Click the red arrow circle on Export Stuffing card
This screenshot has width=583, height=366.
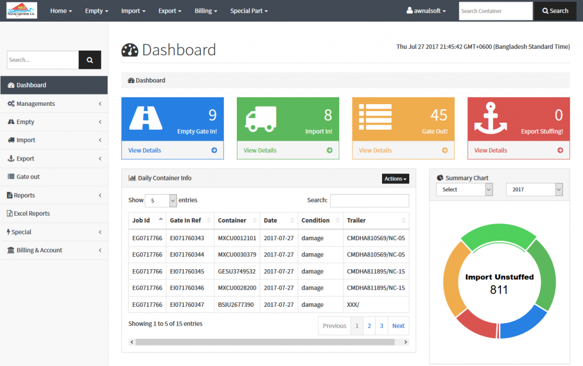pos(560,150)
